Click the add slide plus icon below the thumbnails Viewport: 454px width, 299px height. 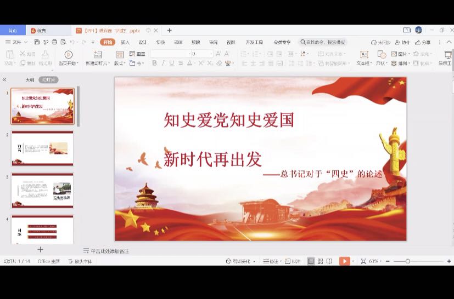pos(40,250)
